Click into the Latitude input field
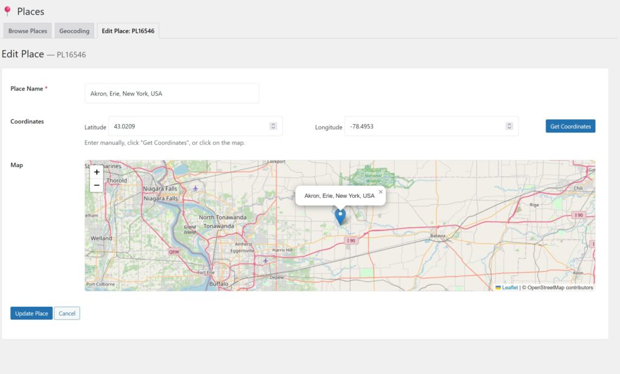 [x=188, y=126]
